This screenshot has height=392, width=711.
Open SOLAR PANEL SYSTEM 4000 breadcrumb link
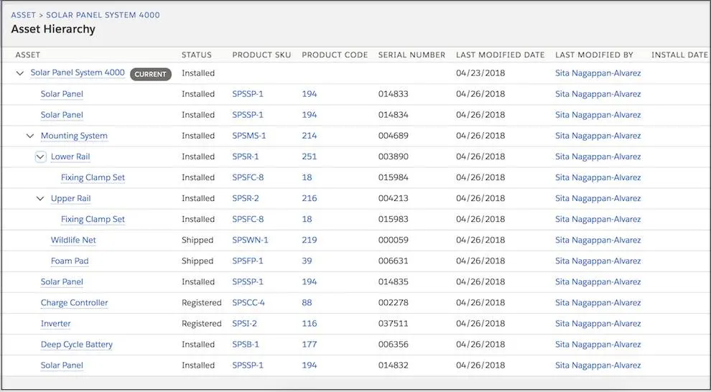[103, 15]
